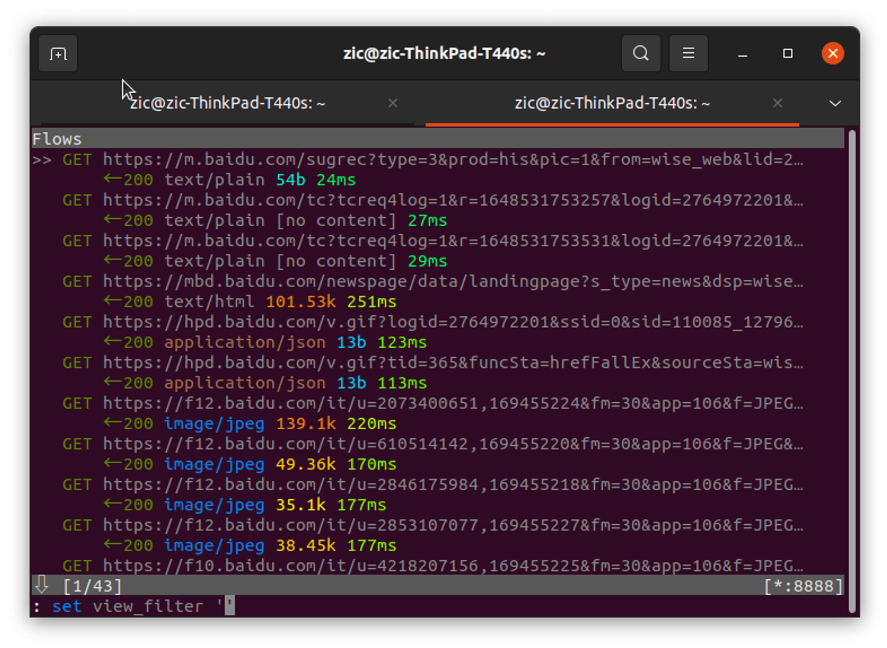Click the down arrow status icon
The image size is (887, 648).
click(42, 585)
